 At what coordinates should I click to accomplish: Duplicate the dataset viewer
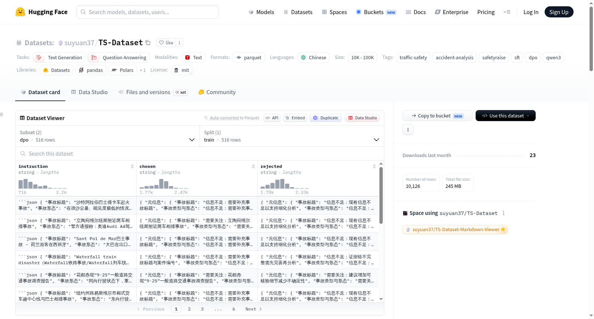pyautogui.click(x=326, y=118)
